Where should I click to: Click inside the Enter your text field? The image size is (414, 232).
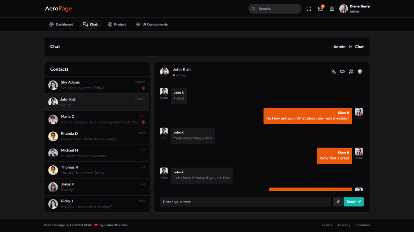pos(245,202)
